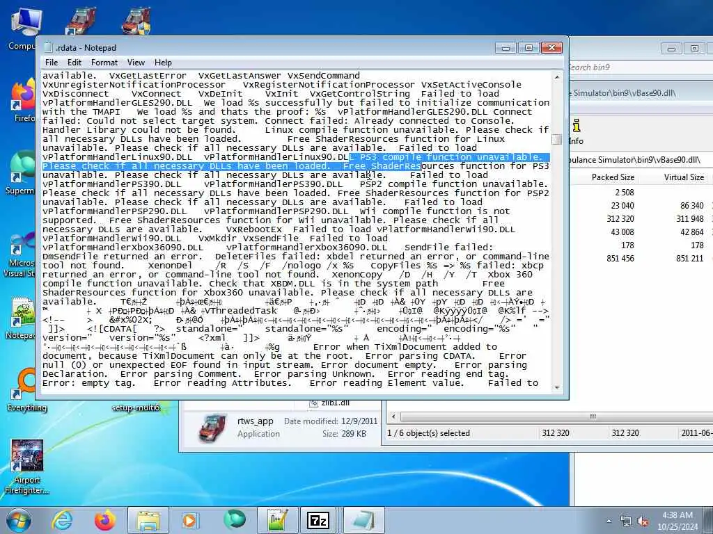Select the row with packed size 2 508
The height and width of the screenshot is (534, 713).
click(x=625, y=193)
